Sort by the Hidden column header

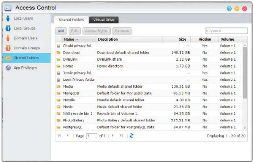pos(204,39)
